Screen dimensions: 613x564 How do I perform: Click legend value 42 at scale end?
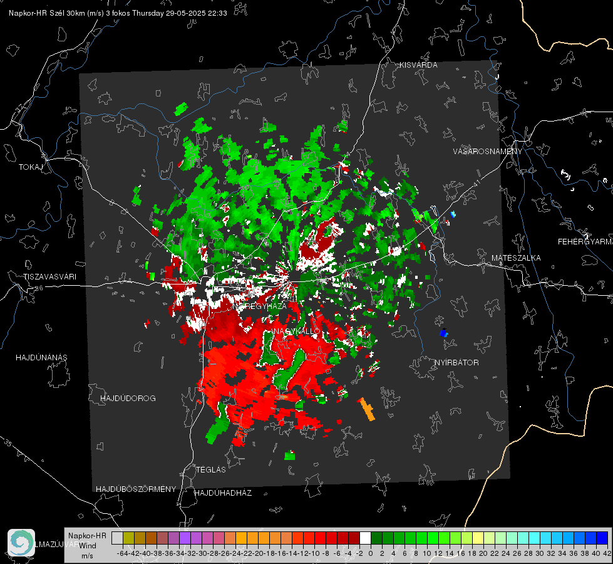click(x=607, y=553)
